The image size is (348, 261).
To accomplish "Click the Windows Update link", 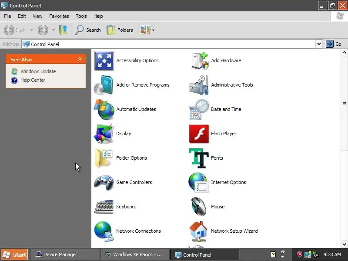I will tap(38, 71).
